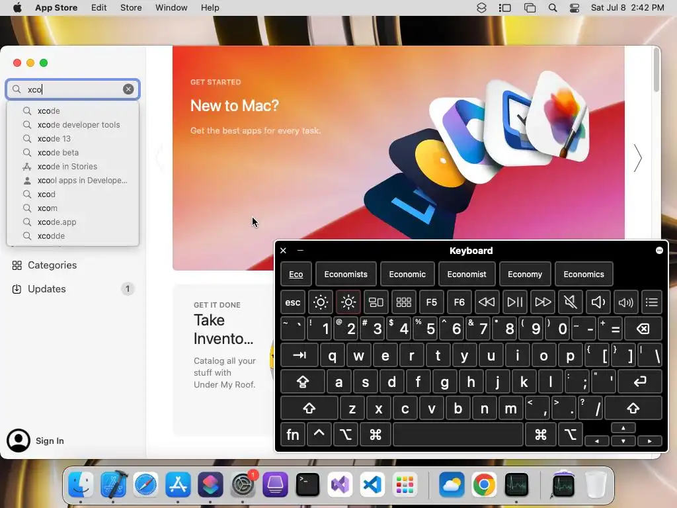This screenshot has height=508, width=677.
Task: Open Control Center in menu bar
Action: [575, 8]
